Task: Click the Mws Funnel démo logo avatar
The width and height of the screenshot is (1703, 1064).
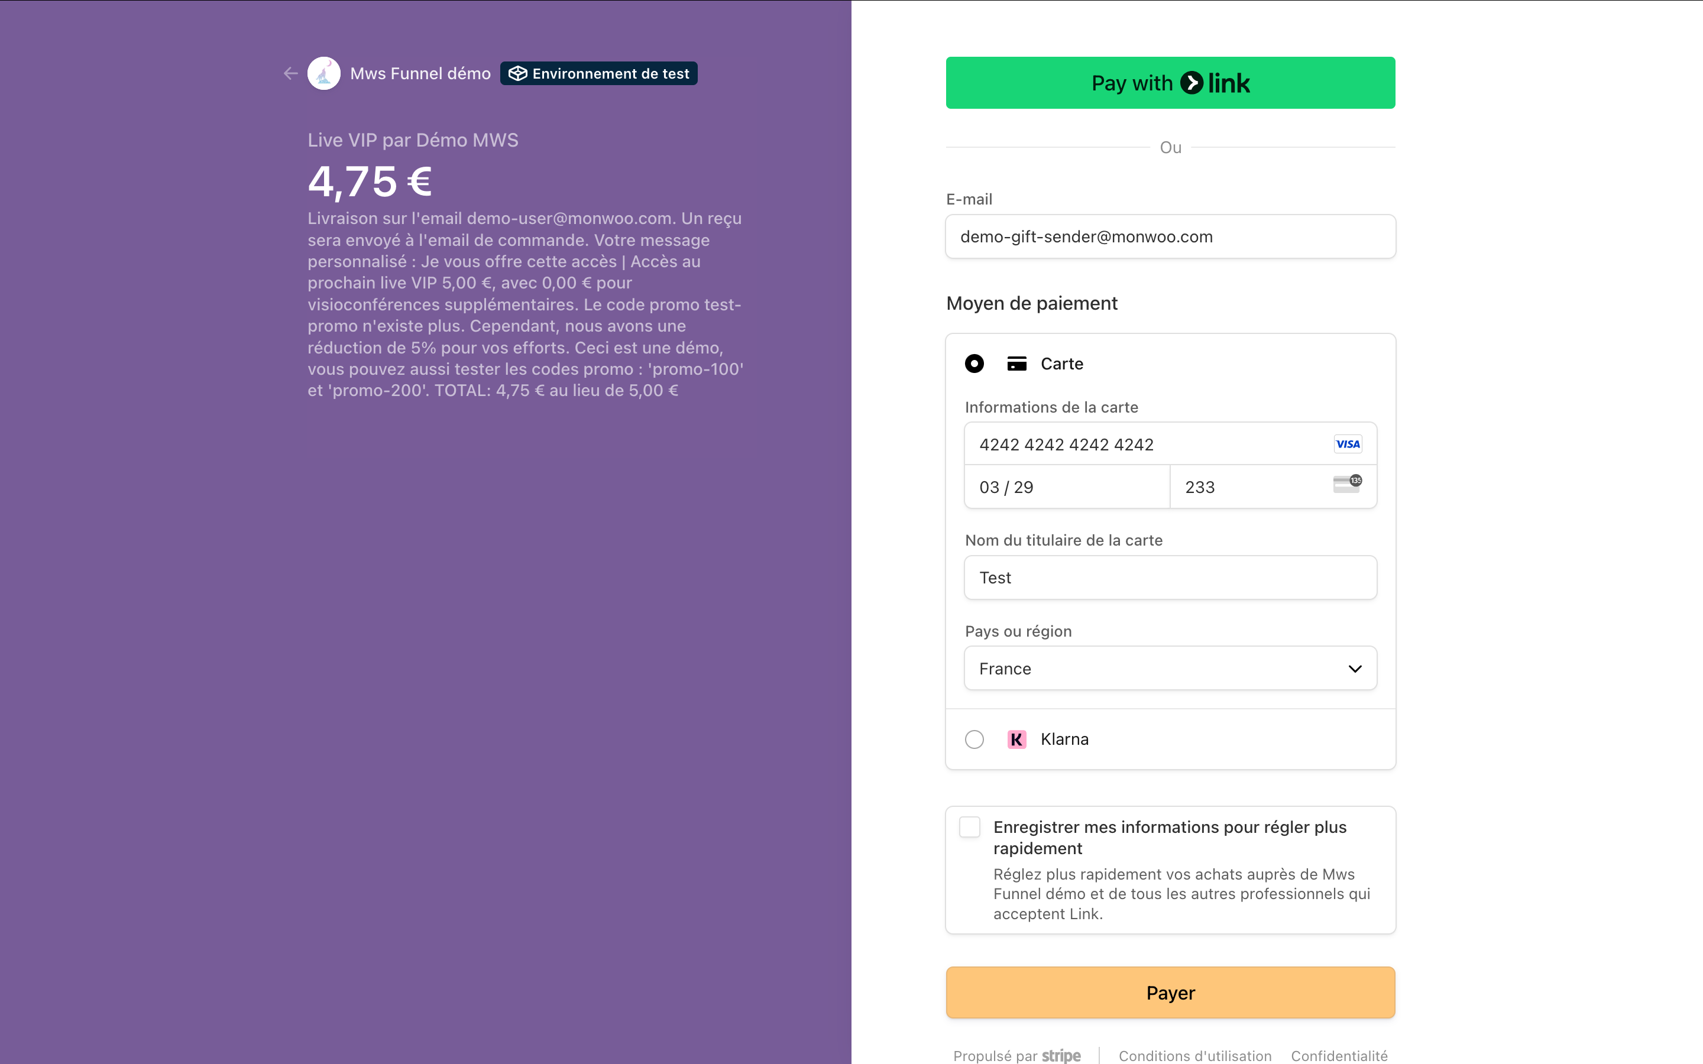Action: [323, 73]
